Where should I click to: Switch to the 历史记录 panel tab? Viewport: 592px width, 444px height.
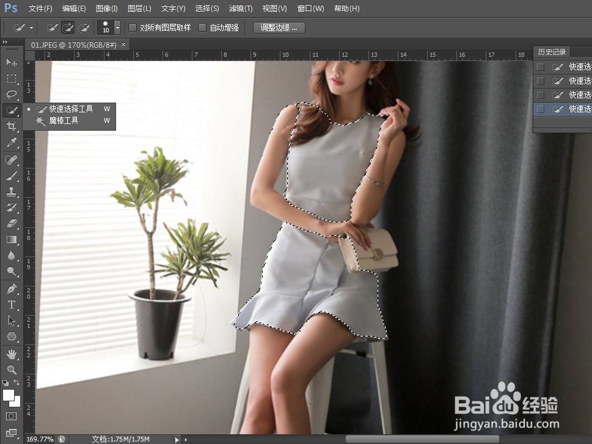552,52
